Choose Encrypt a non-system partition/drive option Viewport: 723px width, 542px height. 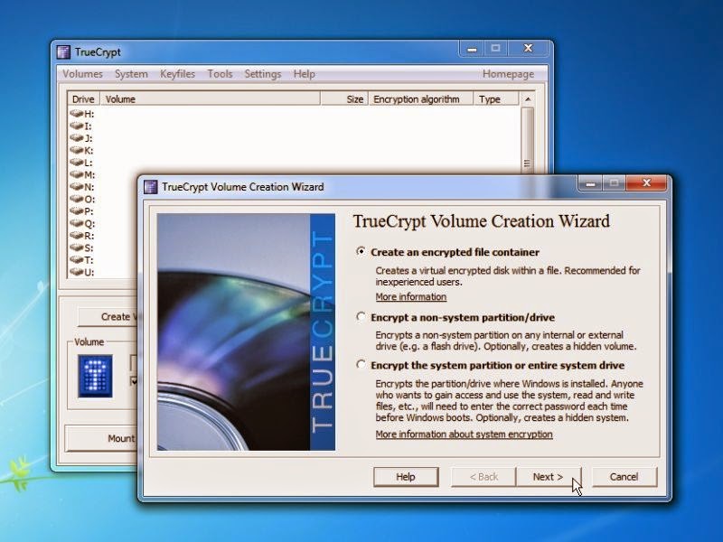click(x=361, y=317)
